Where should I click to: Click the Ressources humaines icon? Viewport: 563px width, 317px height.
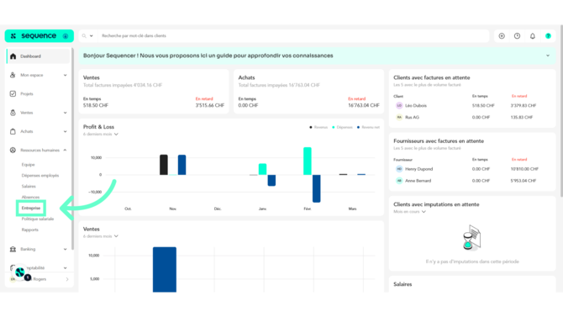click(x=13, y=150)
